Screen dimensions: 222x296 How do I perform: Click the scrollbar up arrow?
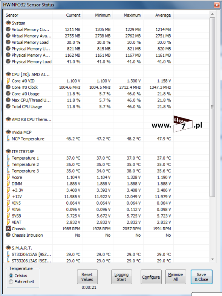coord(213,14)
